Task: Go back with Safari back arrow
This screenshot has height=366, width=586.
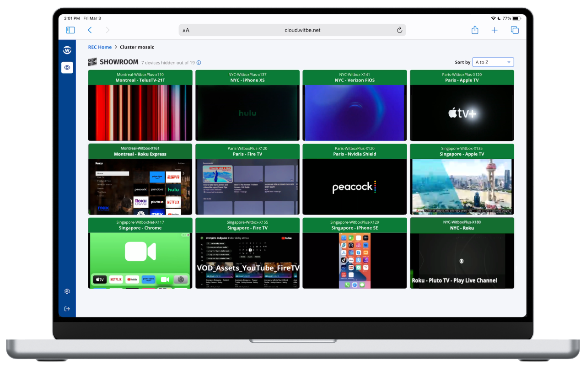Action: (90, 30)
